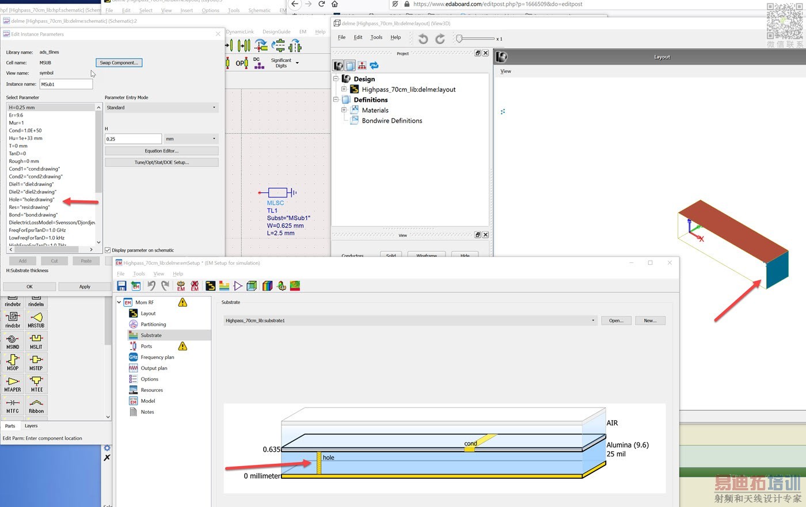Screen dimensions: 806x507
Task: Pick the MTAPER component from the palette
Action: (x=13, y=383)
